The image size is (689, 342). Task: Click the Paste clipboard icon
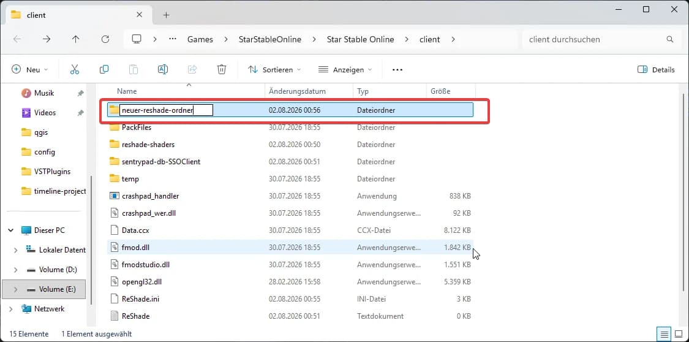coord(133,69)
